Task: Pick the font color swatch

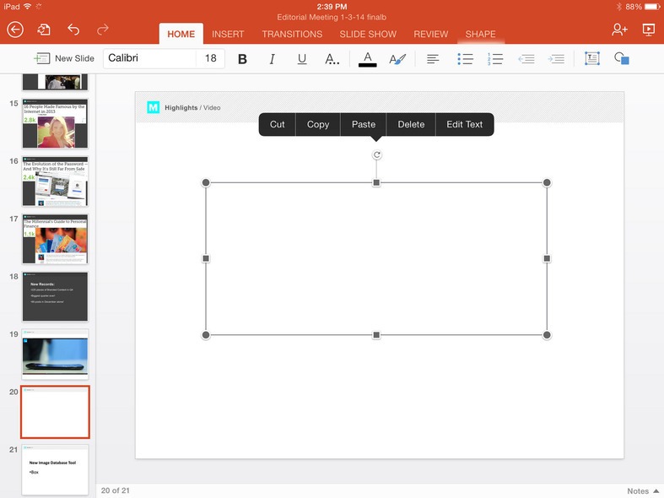Action: click(367, 59)
